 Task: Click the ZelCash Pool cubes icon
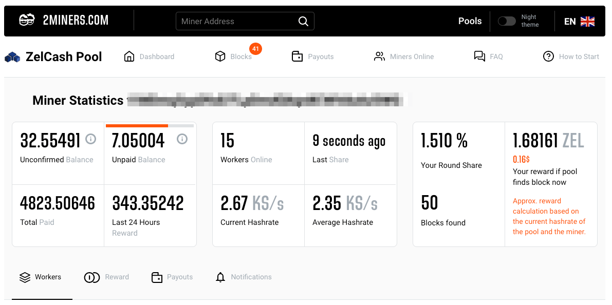(x=12, y=57)
